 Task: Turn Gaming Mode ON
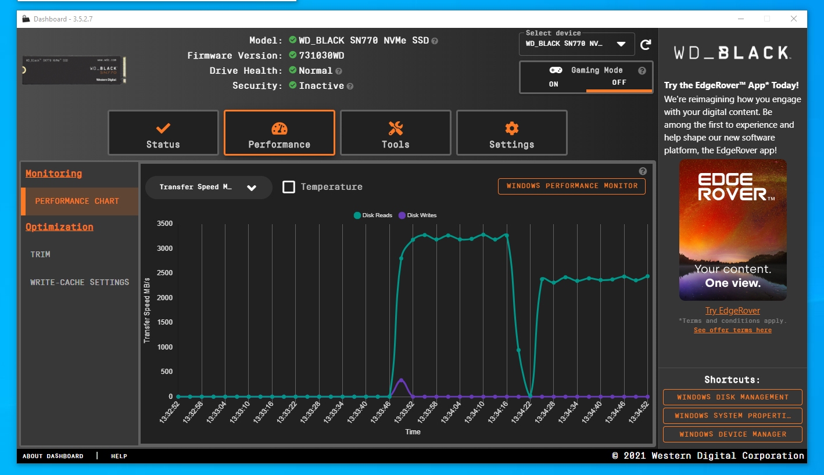tap(554, 84)
